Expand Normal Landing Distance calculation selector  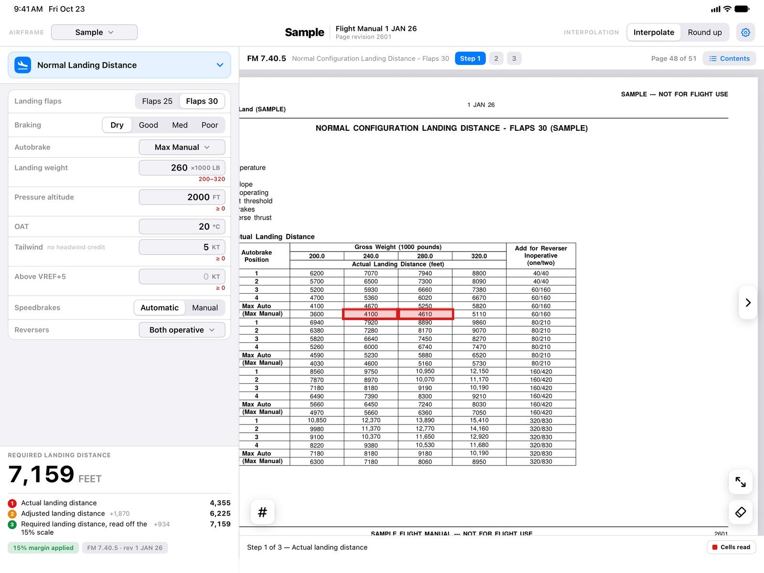click(x=119, y=65)
